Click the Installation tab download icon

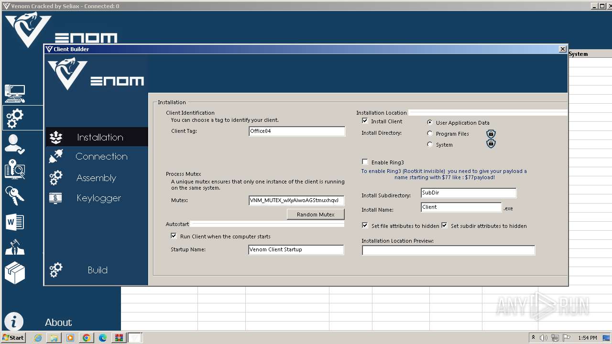pyautogui.click(x=56, y=138)
